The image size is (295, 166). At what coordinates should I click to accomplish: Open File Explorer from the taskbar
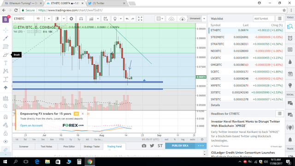[47, 162]
